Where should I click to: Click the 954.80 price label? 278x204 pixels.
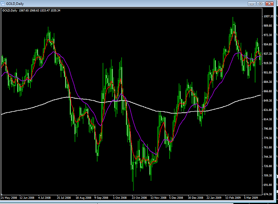268,45
